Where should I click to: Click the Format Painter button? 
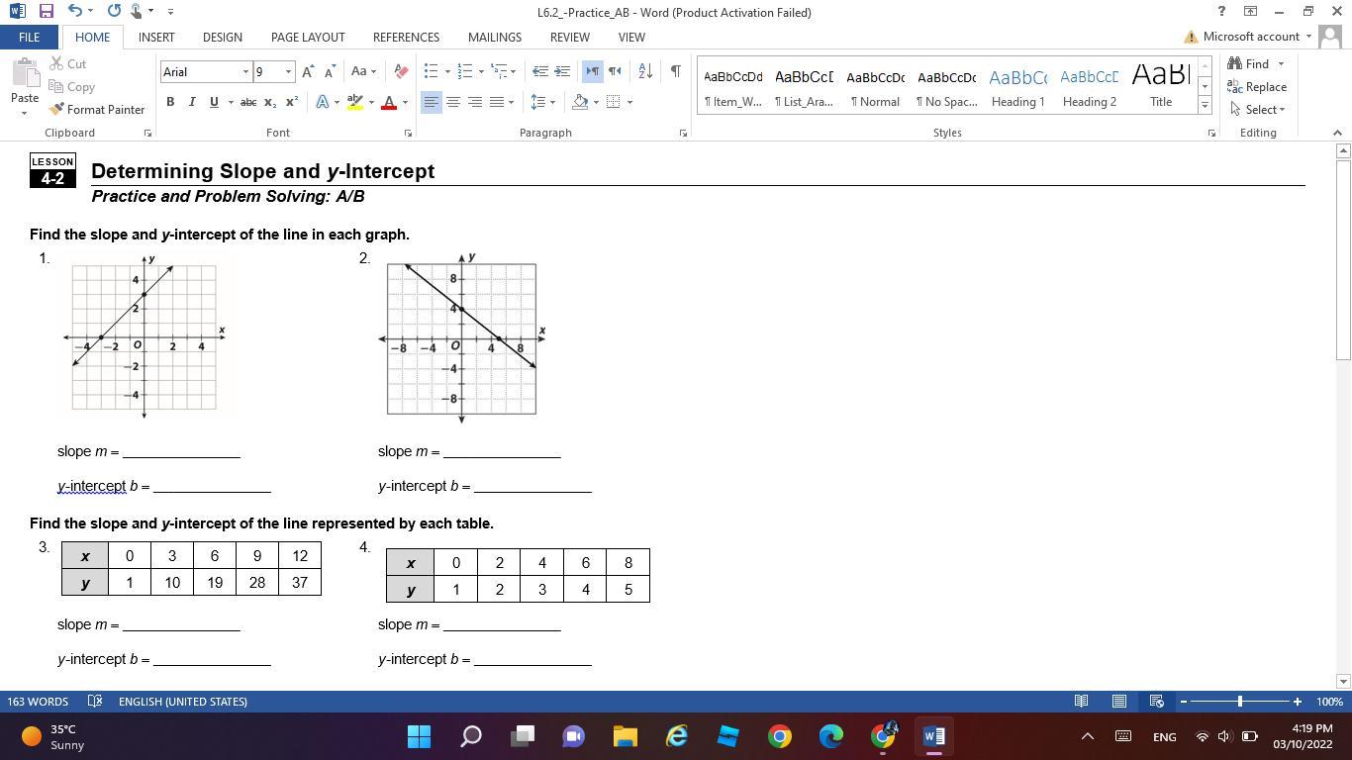[97, 109]
